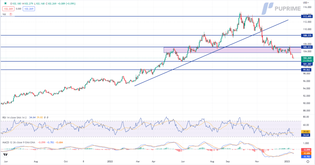Click the RSI value label 34.64 on axis
The height and width of the screenshot is (165, 315).
tap(306, 135)
